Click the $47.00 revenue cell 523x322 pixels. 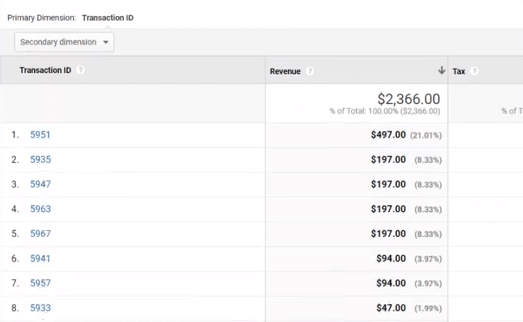click(x=391, y=308)
